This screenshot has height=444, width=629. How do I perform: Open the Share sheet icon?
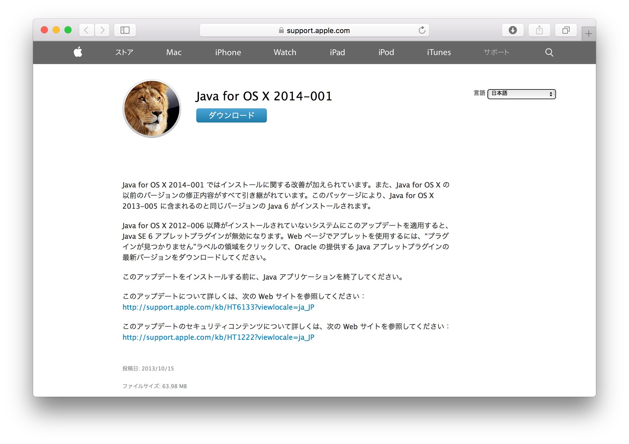[x=539, y=30]
